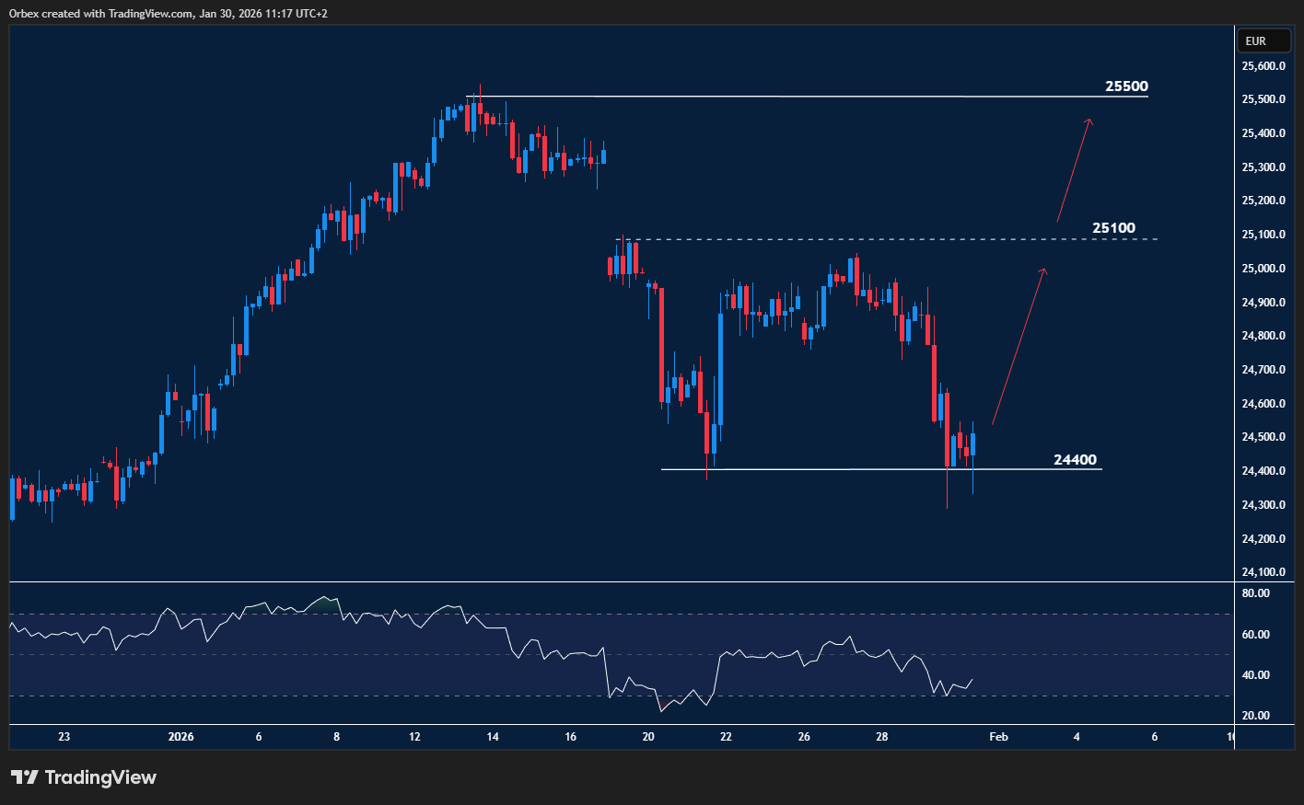1304x805 pixels.
Task: Click the 80.00 RSI scale label
Action: click(x=1256, y=593)
